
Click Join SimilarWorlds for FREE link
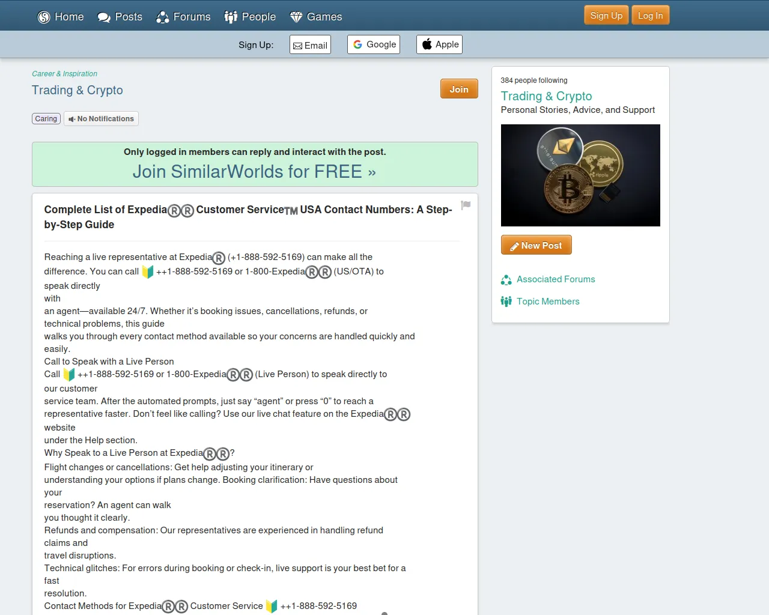[x=254, y=172]
